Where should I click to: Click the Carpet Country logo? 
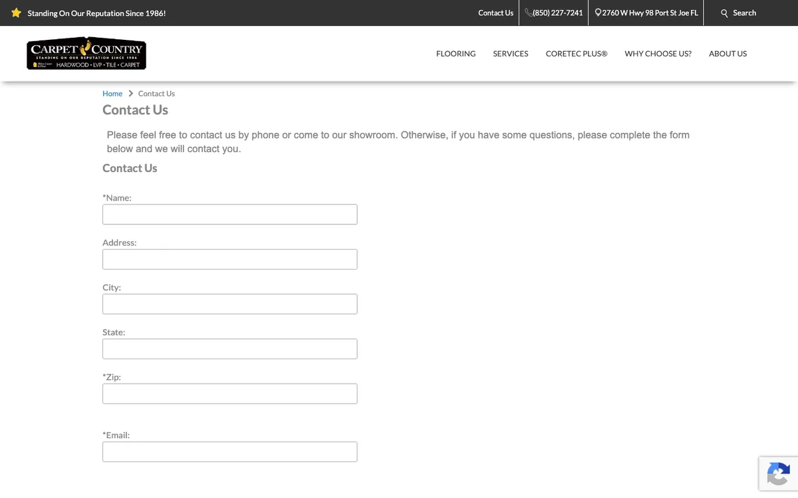pos(86,53)
